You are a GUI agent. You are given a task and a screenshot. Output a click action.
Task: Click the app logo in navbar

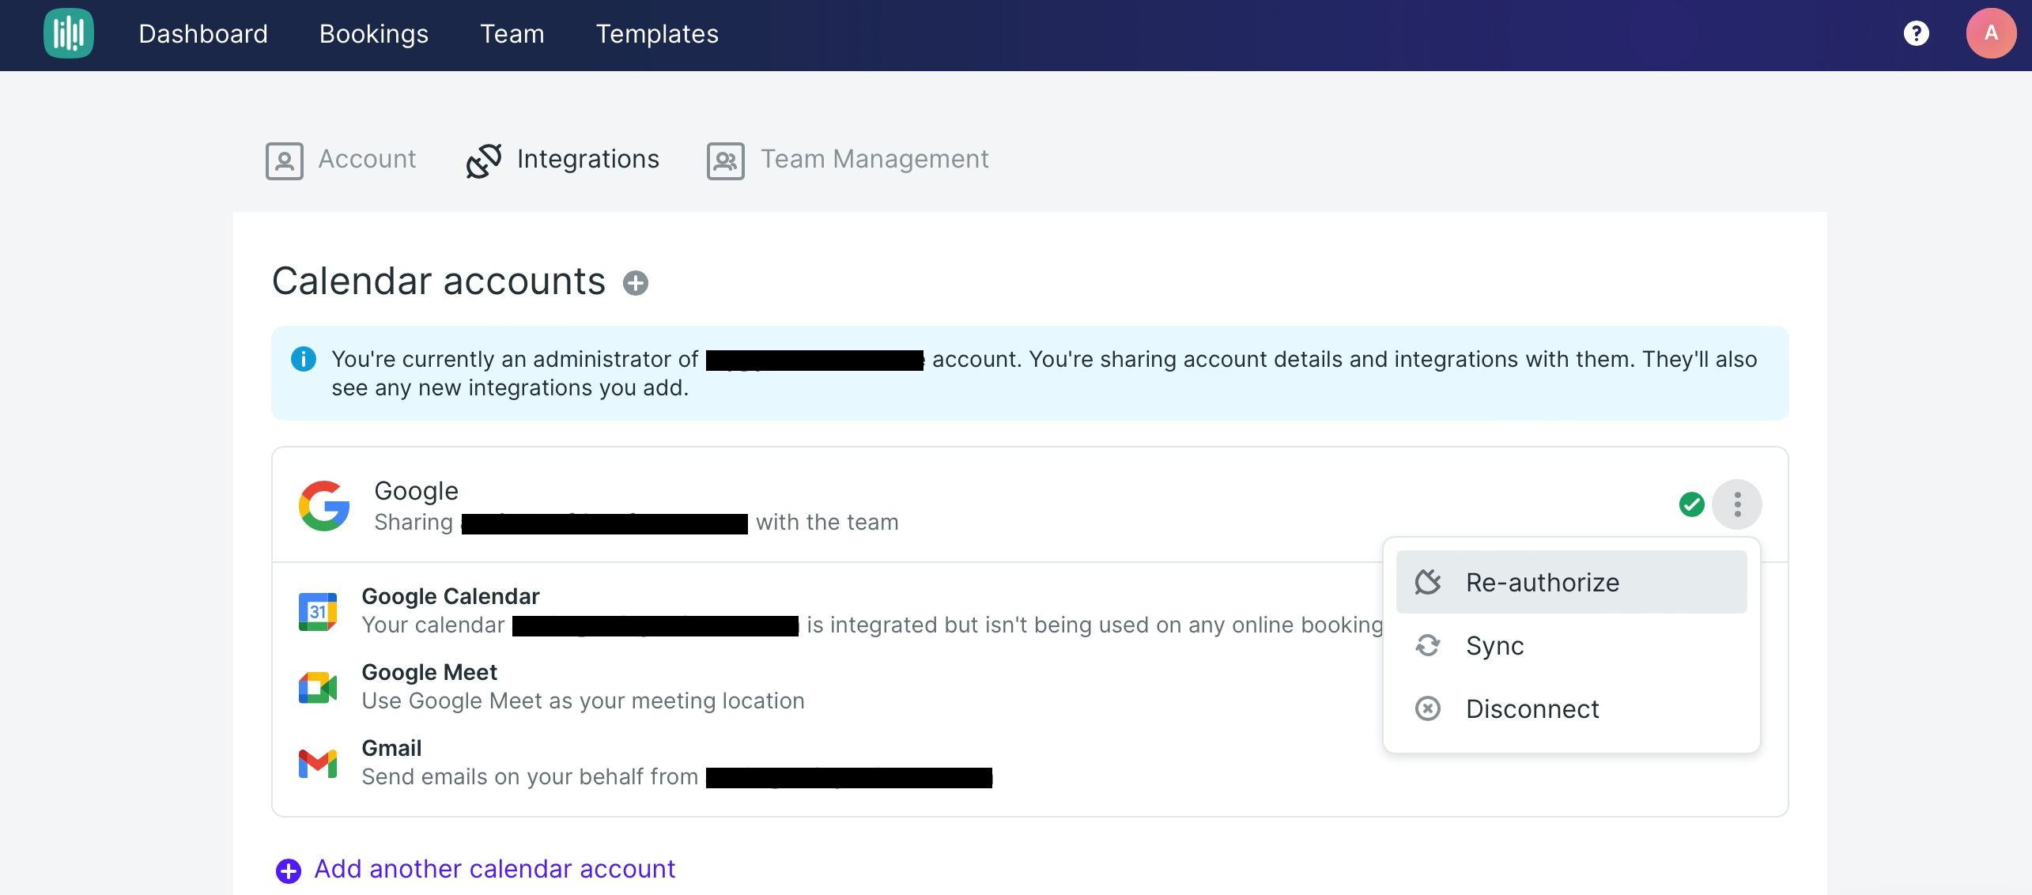(69, 34)
